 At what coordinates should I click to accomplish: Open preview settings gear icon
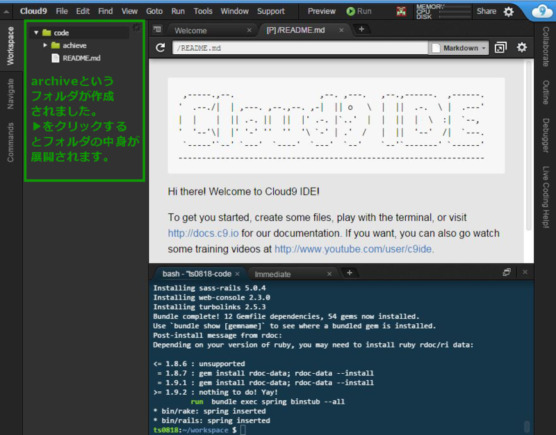(x=522, y=47)
